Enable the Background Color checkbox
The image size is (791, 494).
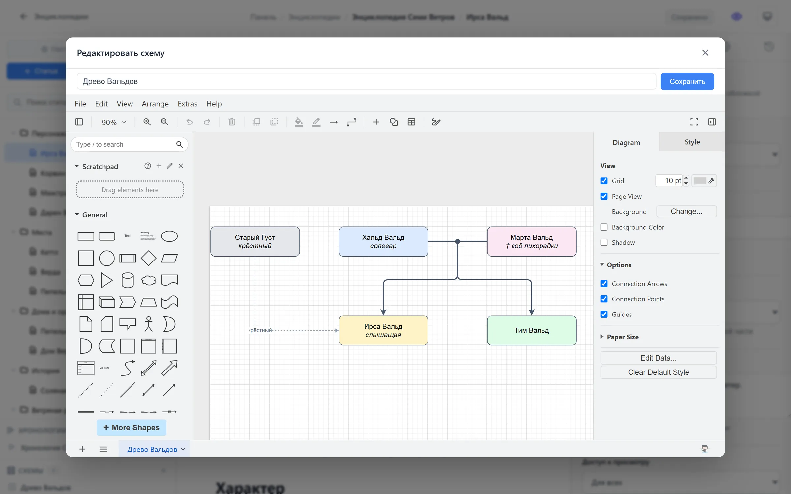pos(604,227)
